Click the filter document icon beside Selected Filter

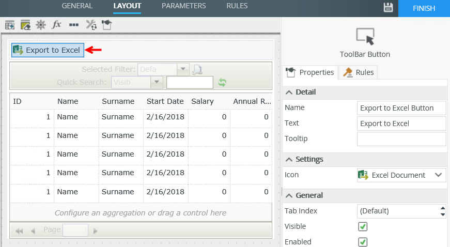(197, 70)
